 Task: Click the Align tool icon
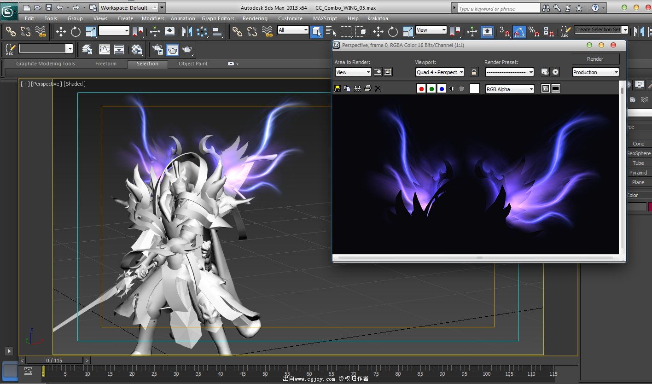tap(217, 31)
